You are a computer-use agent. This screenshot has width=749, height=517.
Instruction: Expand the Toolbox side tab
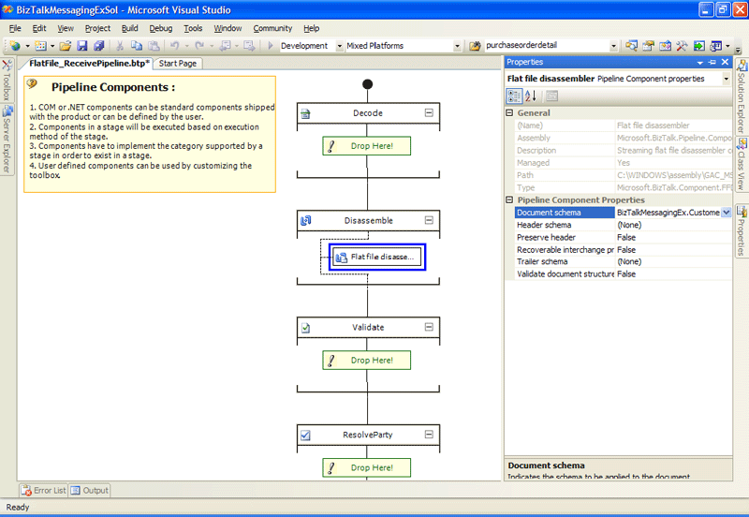[7, 81]
